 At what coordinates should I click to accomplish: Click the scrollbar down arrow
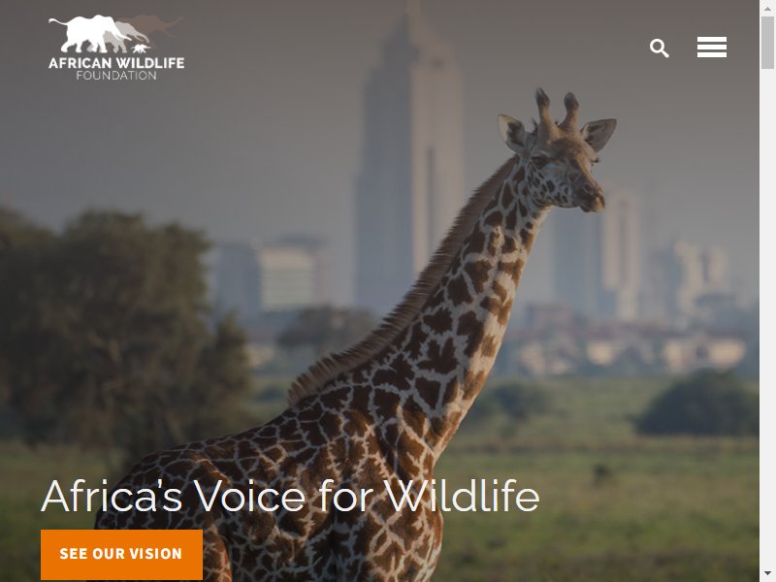(x=767, y=575)
